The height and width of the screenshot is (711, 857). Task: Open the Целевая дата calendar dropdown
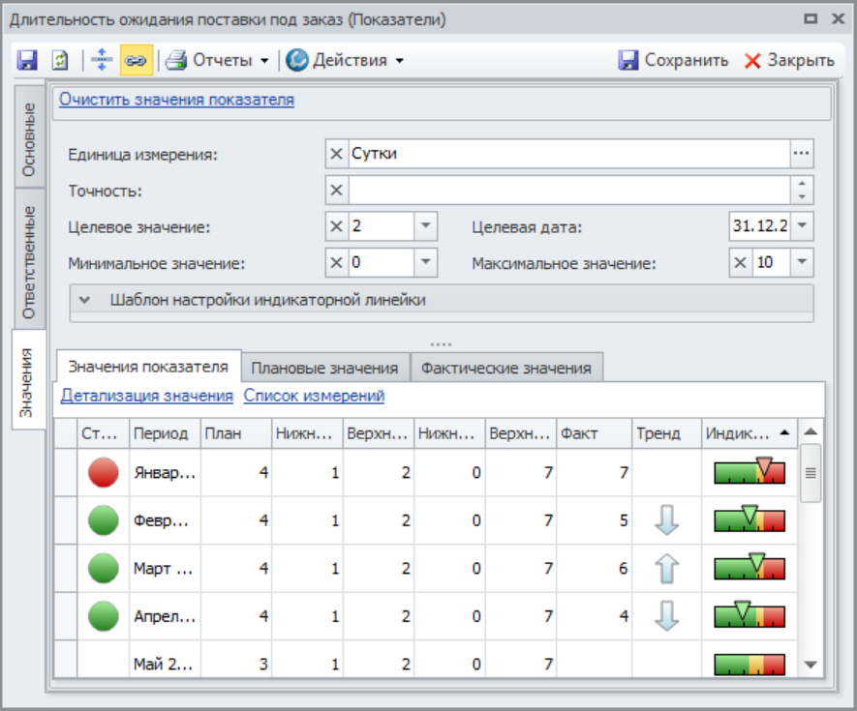pos(802,226)
